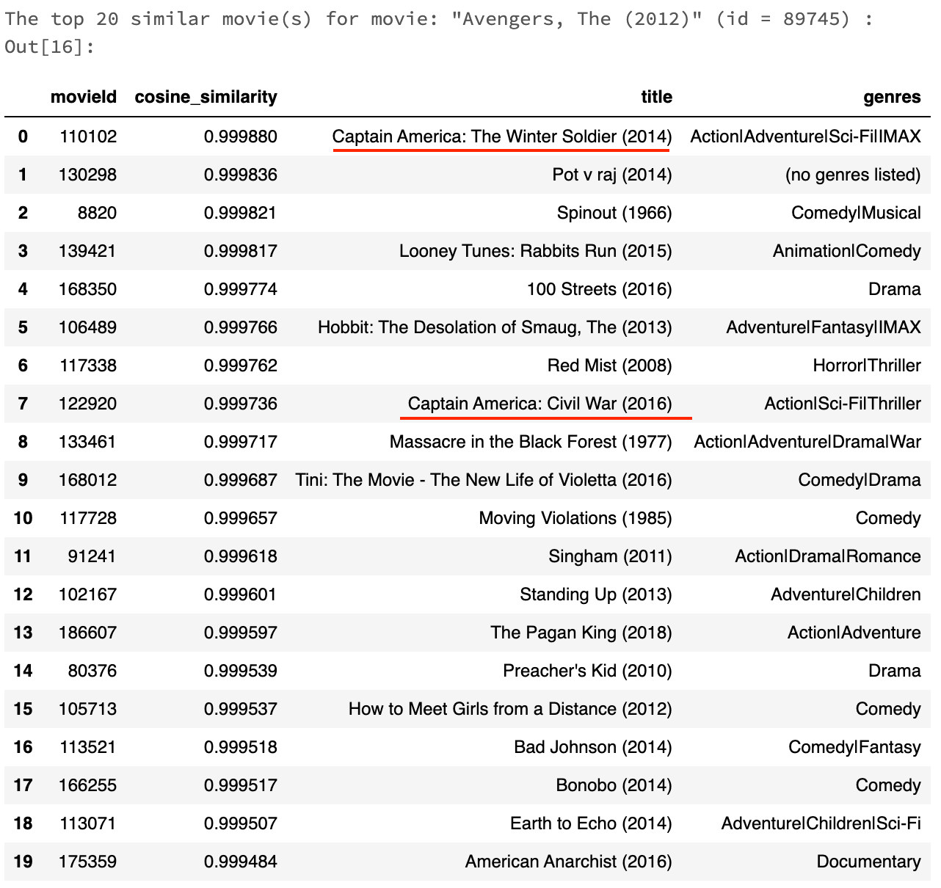
Task: Select the Comedy|Fantasy genres cell
Action: coord(854,747)
